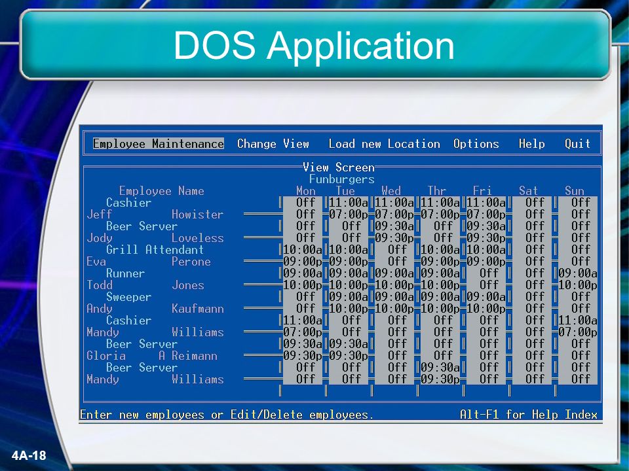This screenshot has width=629, height=471.
Task: Click employee last name Loveless
Action: [197, 238]
